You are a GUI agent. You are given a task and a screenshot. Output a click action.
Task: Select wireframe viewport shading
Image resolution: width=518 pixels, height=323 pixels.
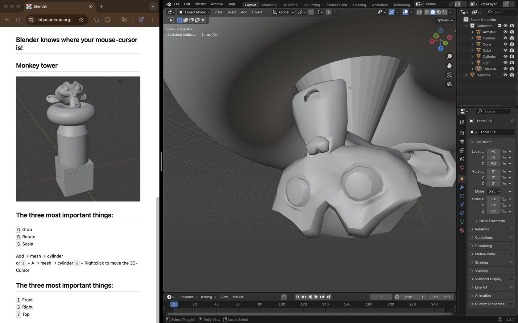pos(427,12)
